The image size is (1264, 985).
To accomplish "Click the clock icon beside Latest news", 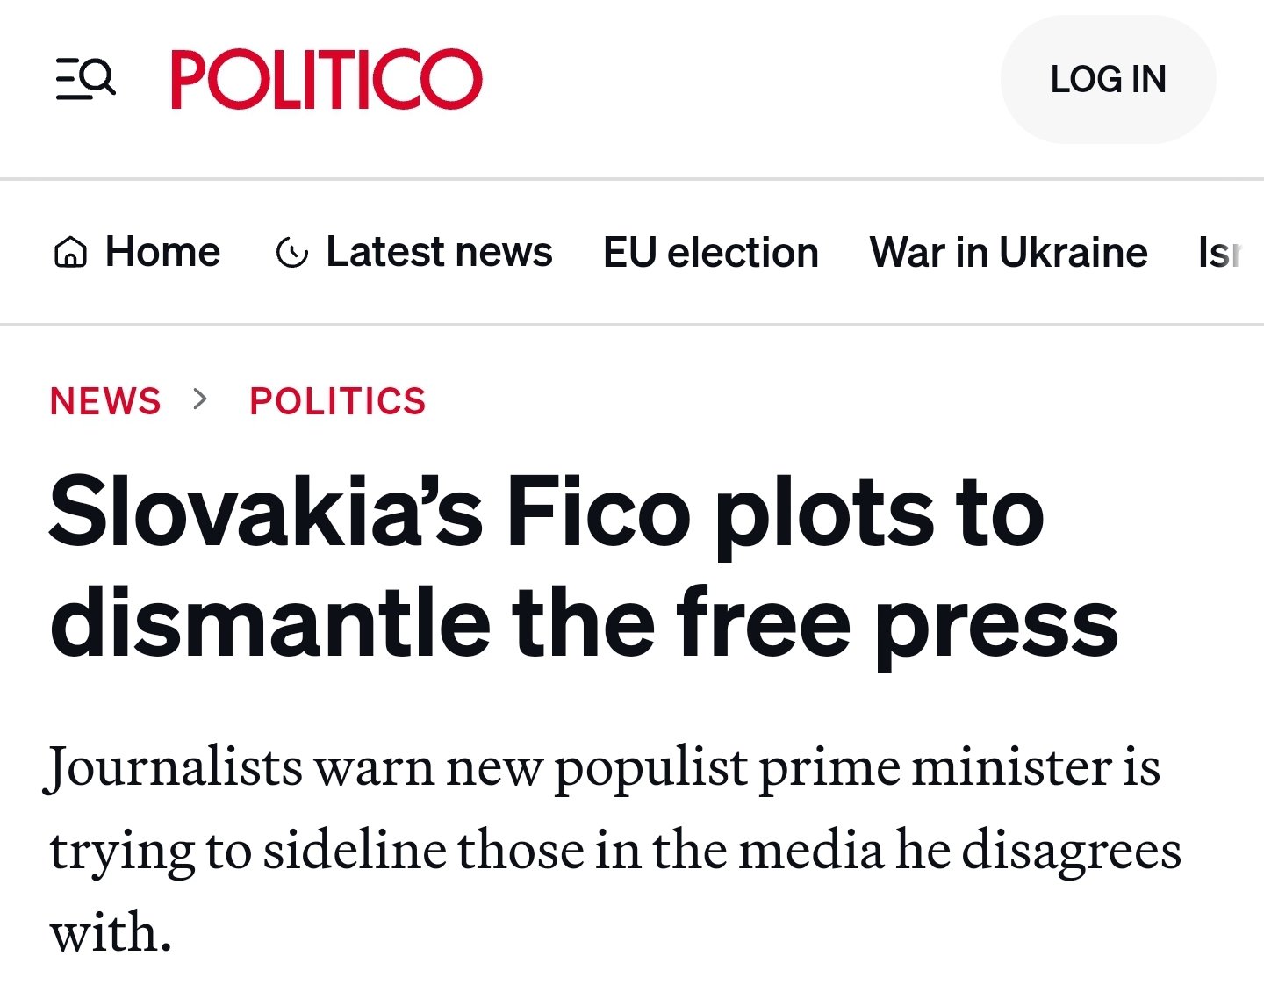I will [x=291, y=254].
